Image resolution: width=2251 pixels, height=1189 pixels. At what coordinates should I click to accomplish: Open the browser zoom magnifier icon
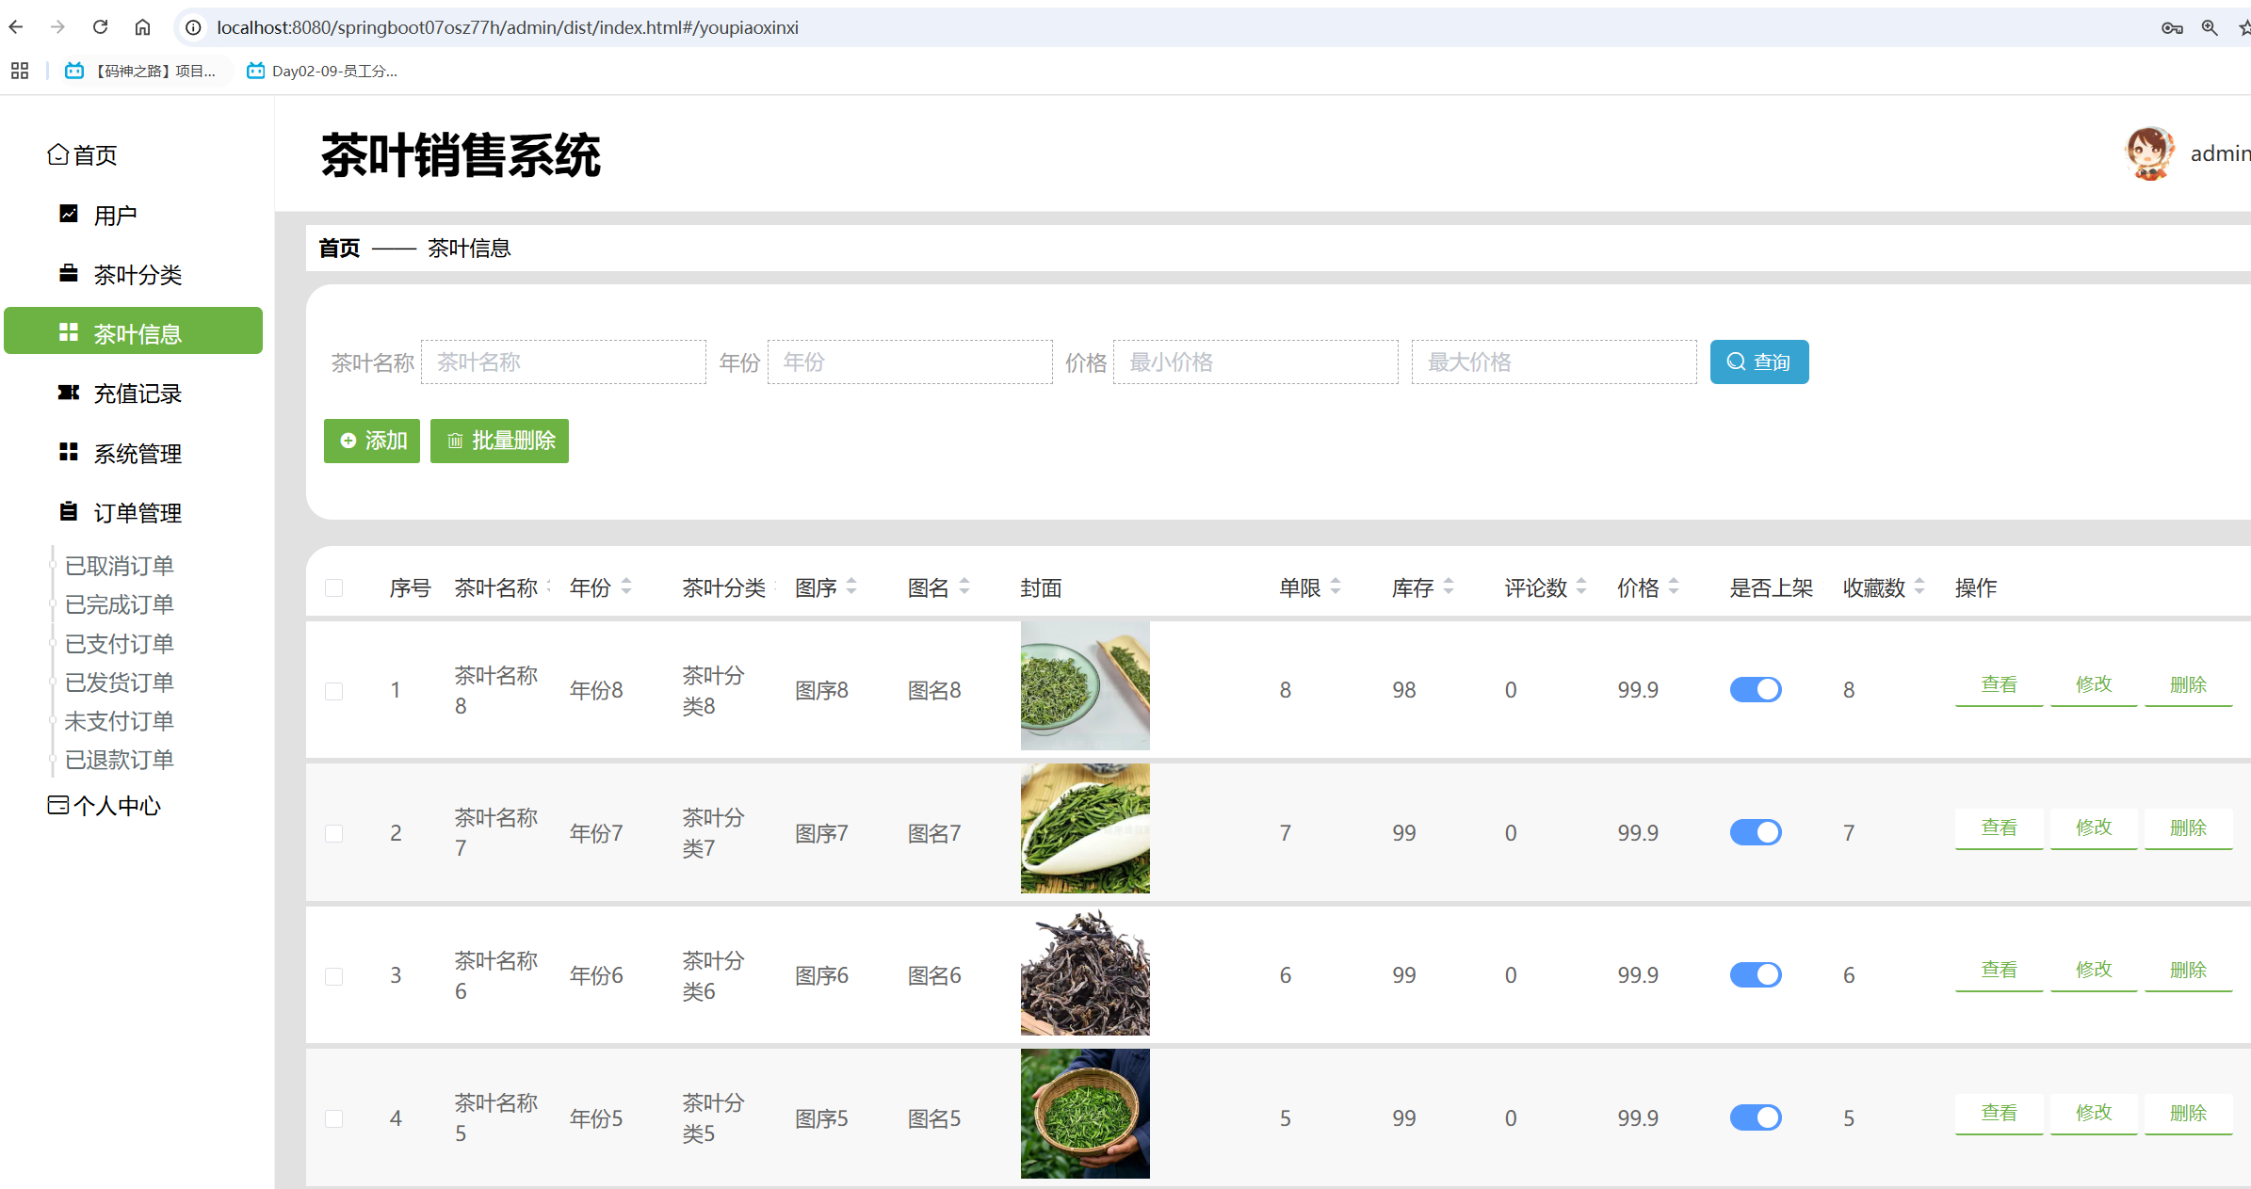pyautogui.click(x=2210, y=27)
